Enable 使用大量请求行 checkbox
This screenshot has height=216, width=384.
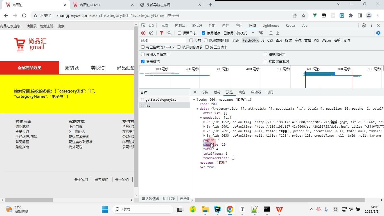pos(143,54)
